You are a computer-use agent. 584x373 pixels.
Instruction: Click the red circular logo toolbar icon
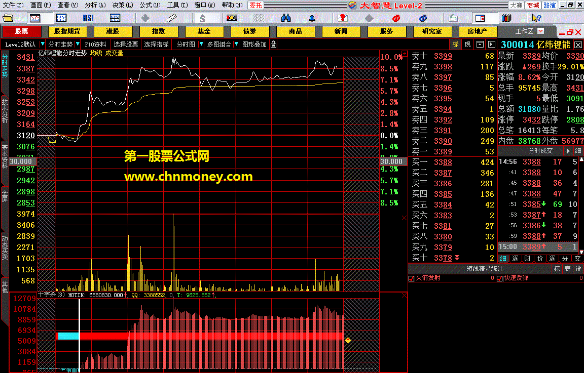point(396,18)
